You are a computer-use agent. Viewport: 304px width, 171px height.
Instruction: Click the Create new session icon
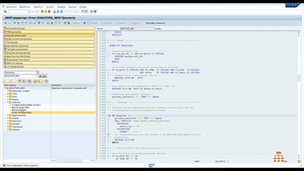(83, 11)
